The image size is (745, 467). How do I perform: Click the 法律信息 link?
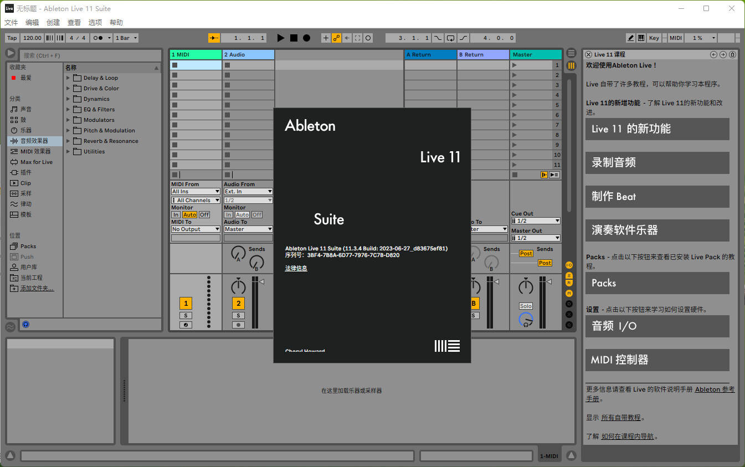296,268
